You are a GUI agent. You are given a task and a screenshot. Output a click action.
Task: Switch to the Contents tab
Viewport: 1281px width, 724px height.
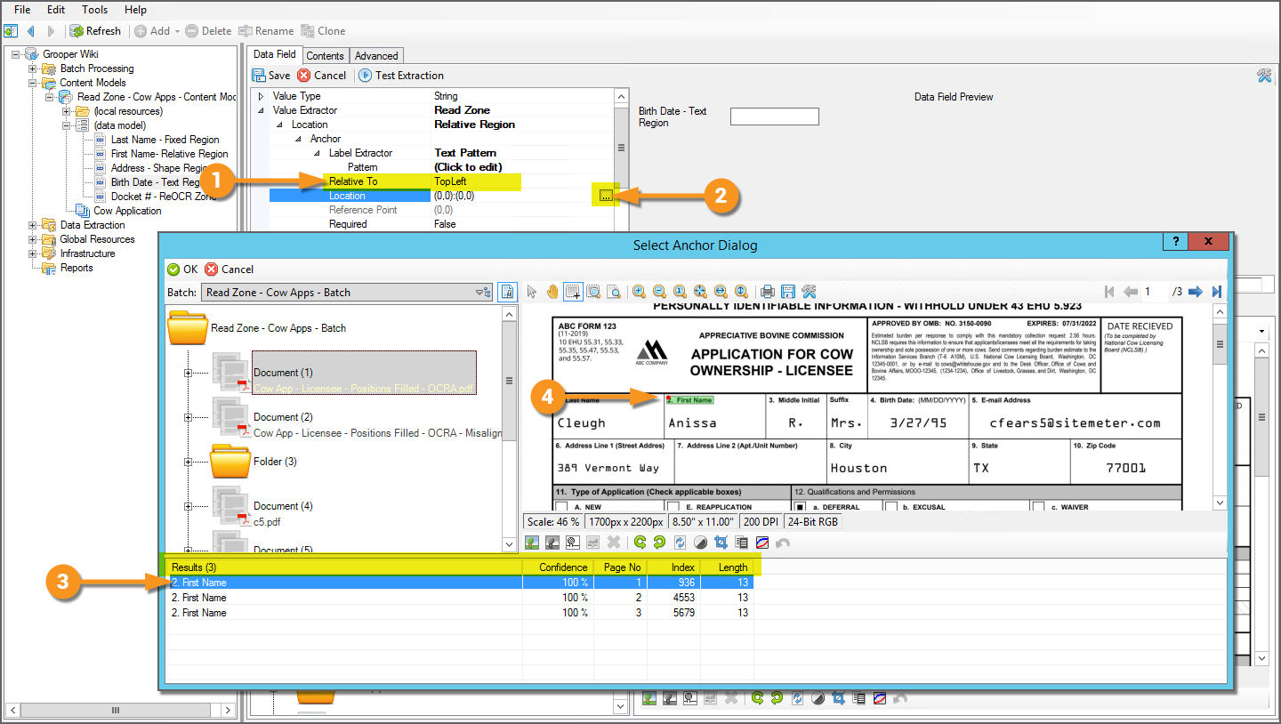point(325,56)
